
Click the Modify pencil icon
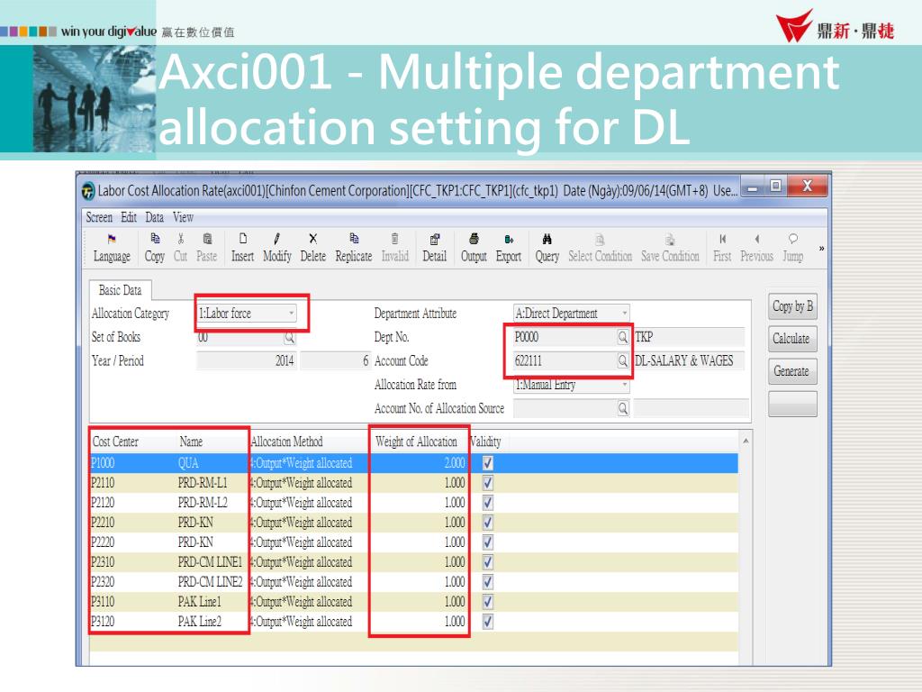pyautogui.click(x=277, y=238)
